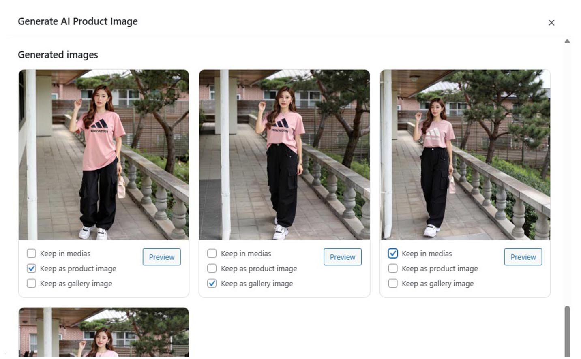Close the Generate AI Product Image dialog
This screenshot has height=359, width=581.
tap(551, 23)
